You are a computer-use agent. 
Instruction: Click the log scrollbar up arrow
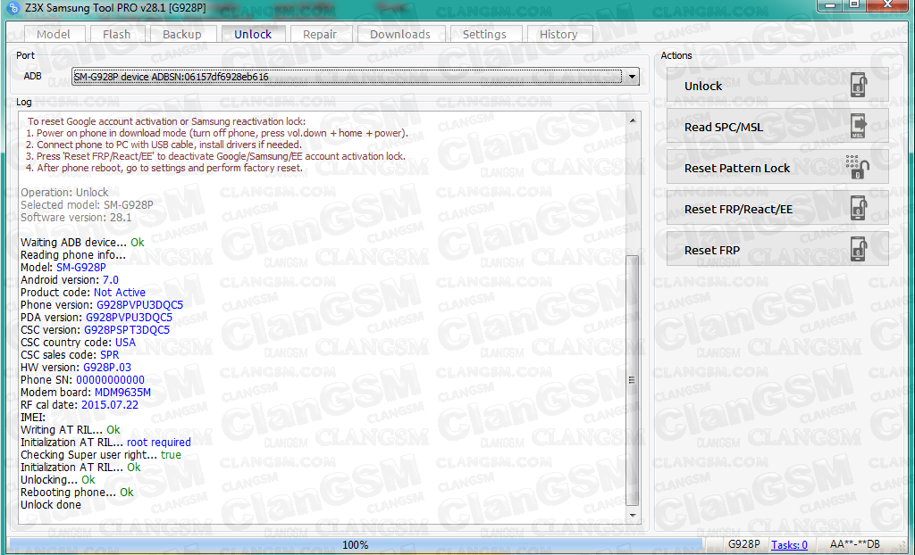(x=632, y=120)
